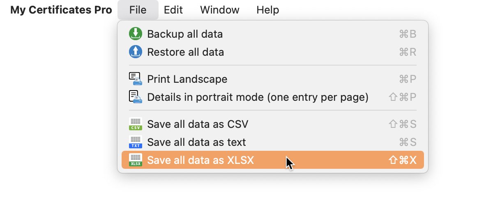Select Details in portrait mode option
This screenshot has height=211, width=493.
(273, 97)
